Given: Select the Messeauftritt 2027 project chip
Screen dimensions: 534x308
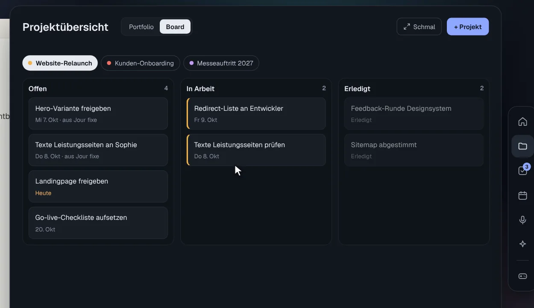Looking at the screenshot, I should [x=221, y=63].
